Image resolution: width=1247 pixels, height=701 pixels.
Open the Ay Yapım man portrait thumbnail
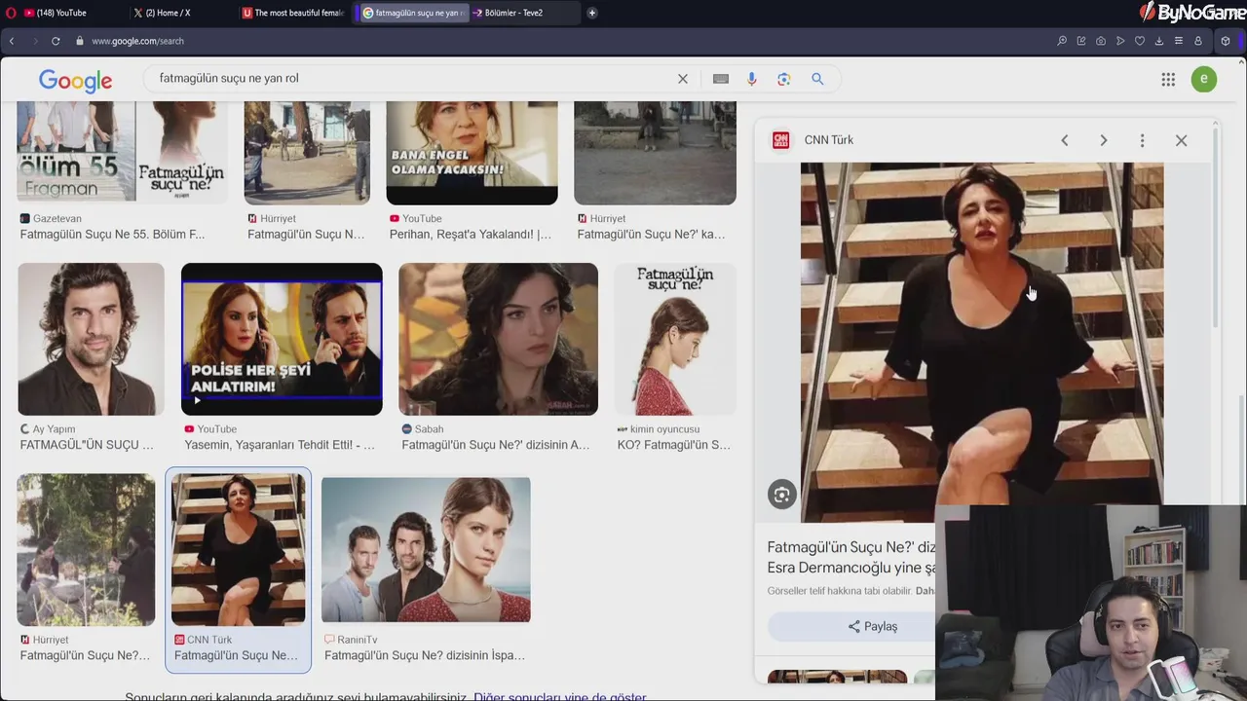coord(91,339)
